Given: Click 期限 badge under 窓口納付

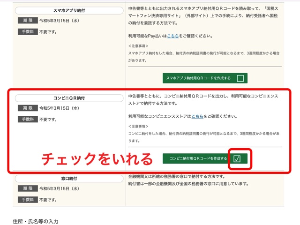Looking at the screenshot, I should tap(27, 188).
